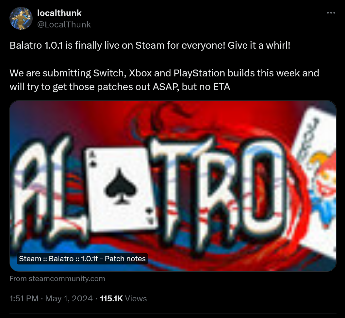Viewport: 345px width, 318px height.
Task: Click the "Give it a whirl!" text
Action: point(259,45)
